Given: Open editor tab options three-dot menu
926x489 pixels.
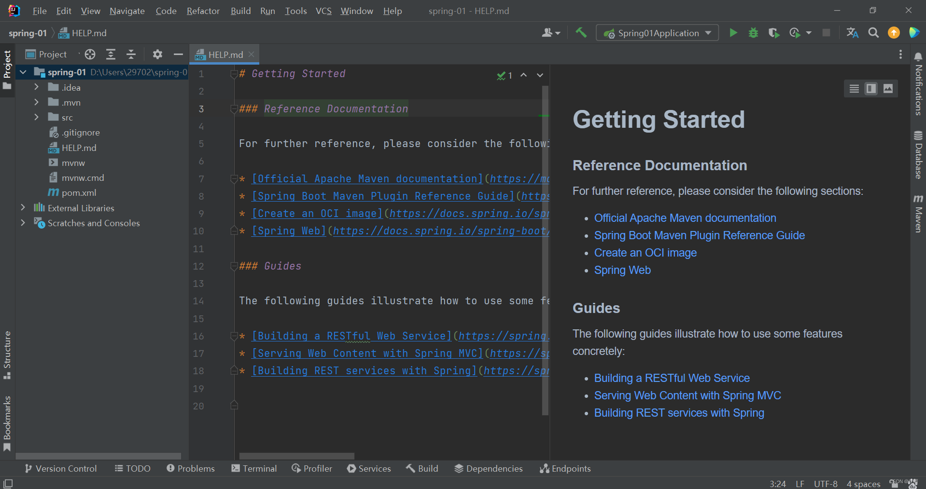Looking at the screenshot, I should click(900, 54).
